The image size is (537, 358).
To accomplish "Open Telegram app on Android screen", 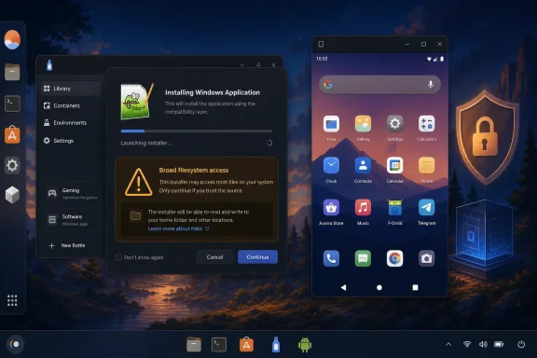I will point(426,208).
